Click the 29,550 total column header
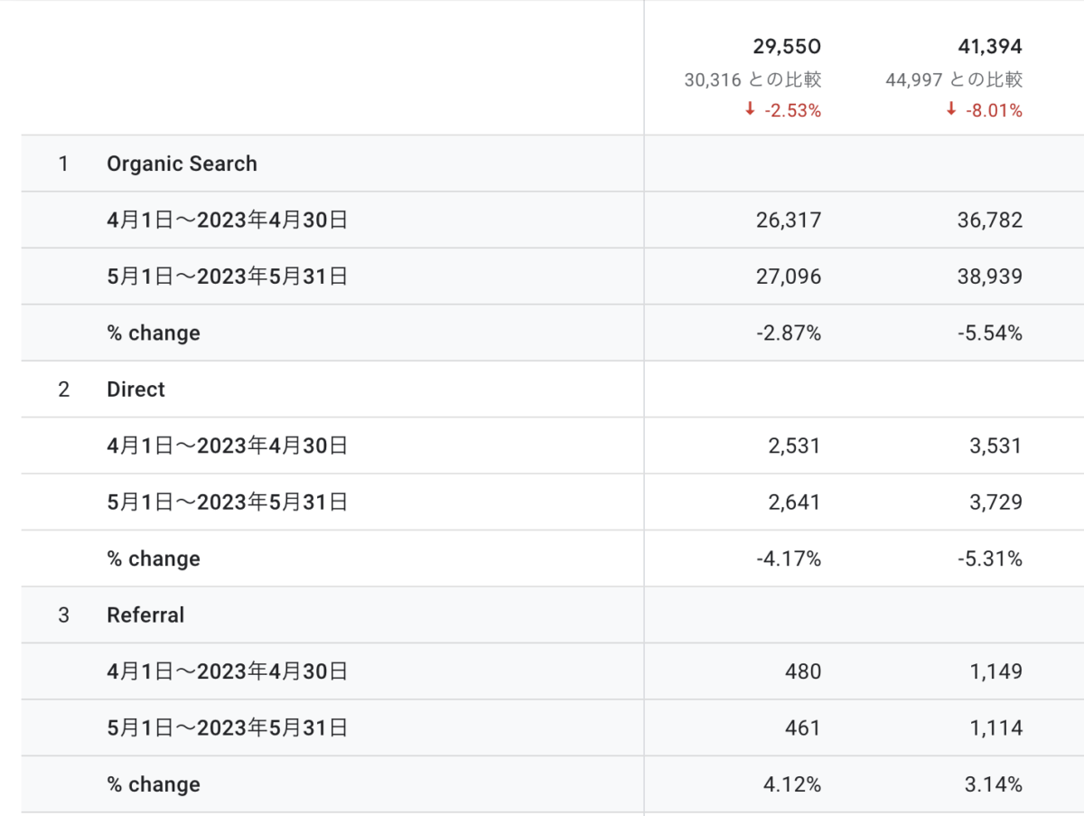Image resolution: width=1084 pixels, height=816 pixels. [x=787, y=47]
